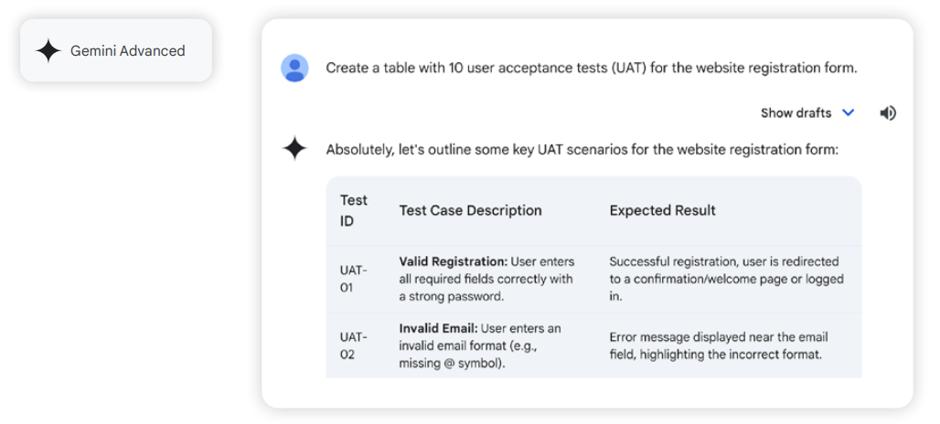Click the bold Invalid Email text
This screenshot has width=940, height=424.
[438, 328]
